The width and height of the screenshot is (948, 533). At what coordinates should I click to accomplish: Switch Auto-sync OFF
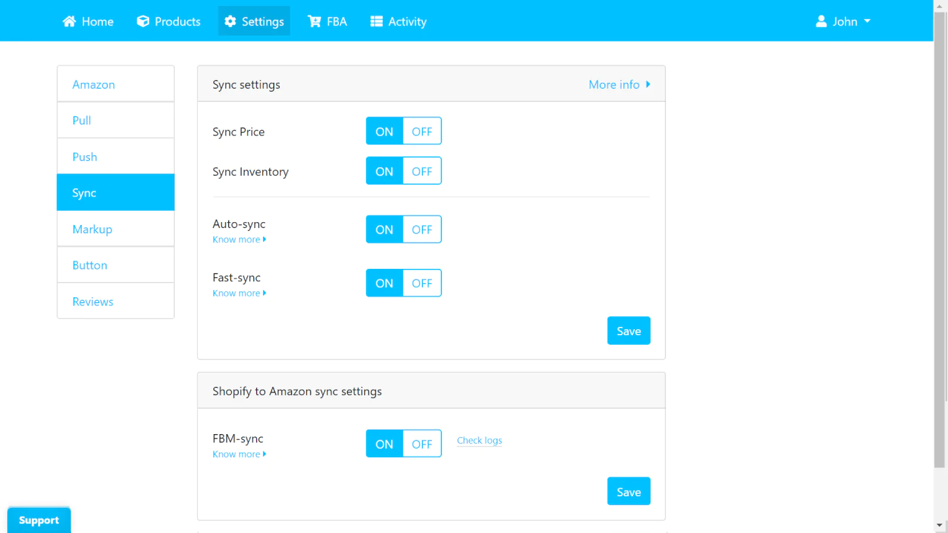click(x=422, y=229)
